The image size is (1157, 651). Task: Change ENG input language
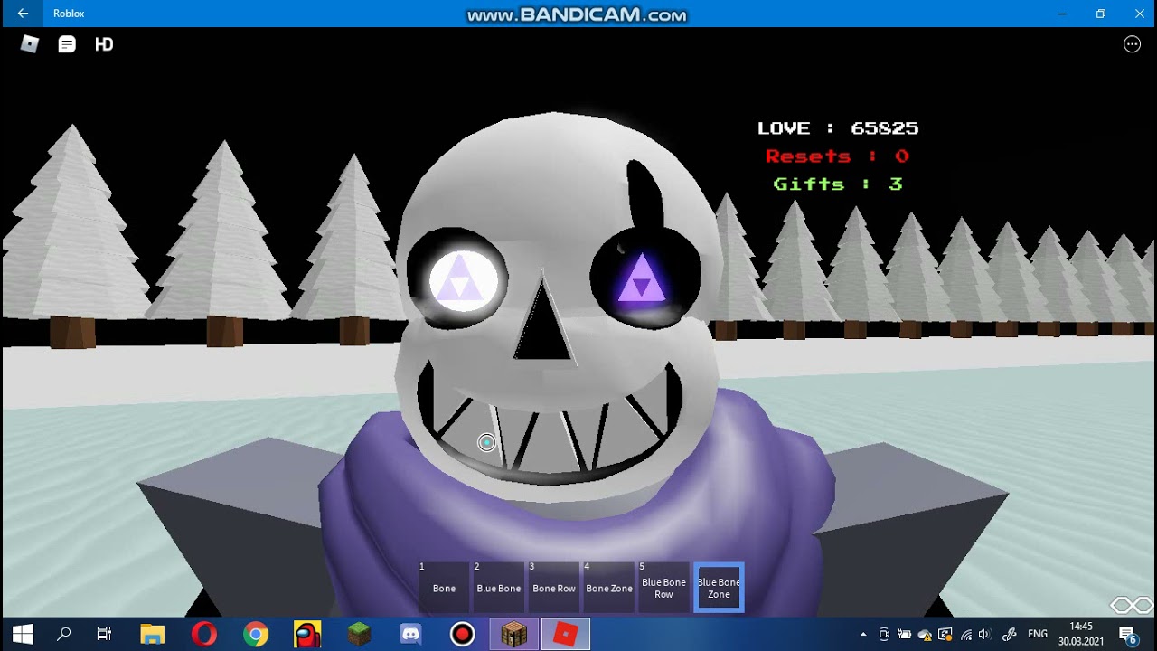tap(1038, 635)
